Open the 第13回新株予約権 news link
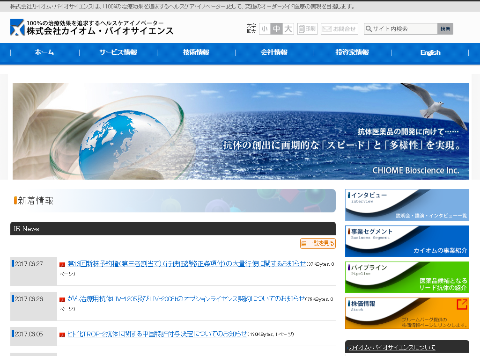The height and width of the screenshot is (356, 480). click(186, 264)
